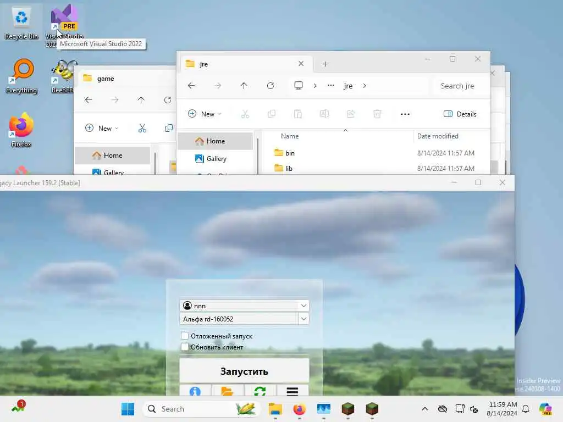Go up one folder in jre window

tap(244, 86)
